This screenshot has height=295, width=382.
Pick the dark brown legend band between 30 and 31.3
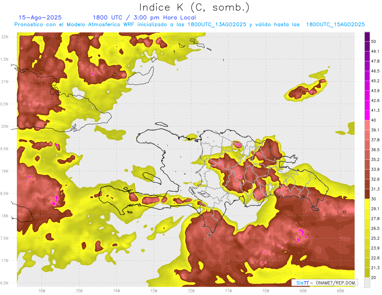[367, 194]
